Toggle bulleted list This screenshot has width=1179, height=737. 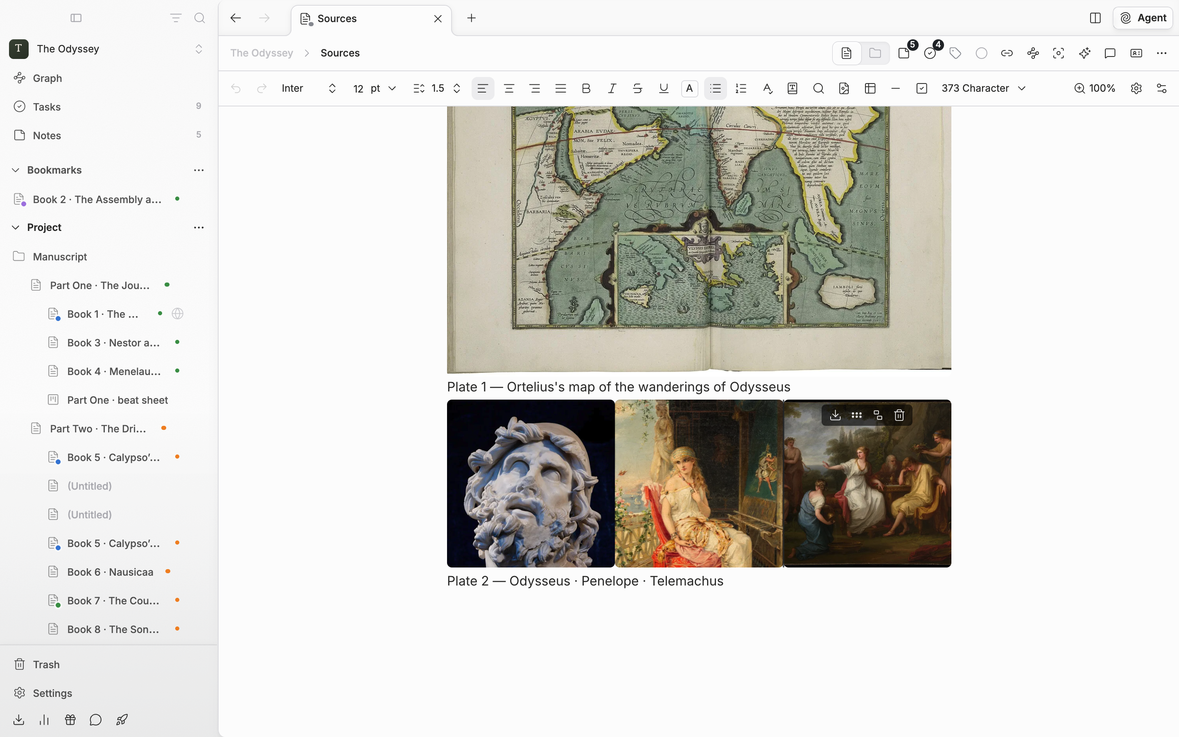715,88
